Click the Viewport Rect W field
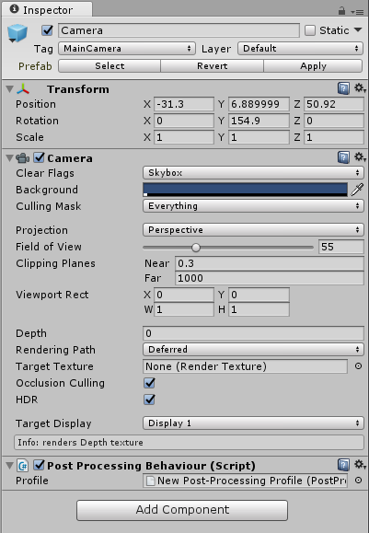 coord(184,309)
